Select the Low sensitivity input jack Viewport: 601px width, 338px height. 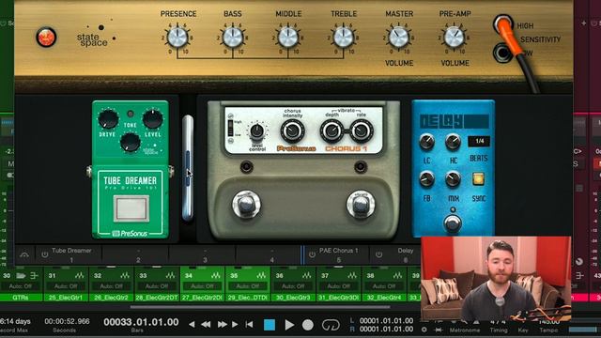(x=502, y=53)
